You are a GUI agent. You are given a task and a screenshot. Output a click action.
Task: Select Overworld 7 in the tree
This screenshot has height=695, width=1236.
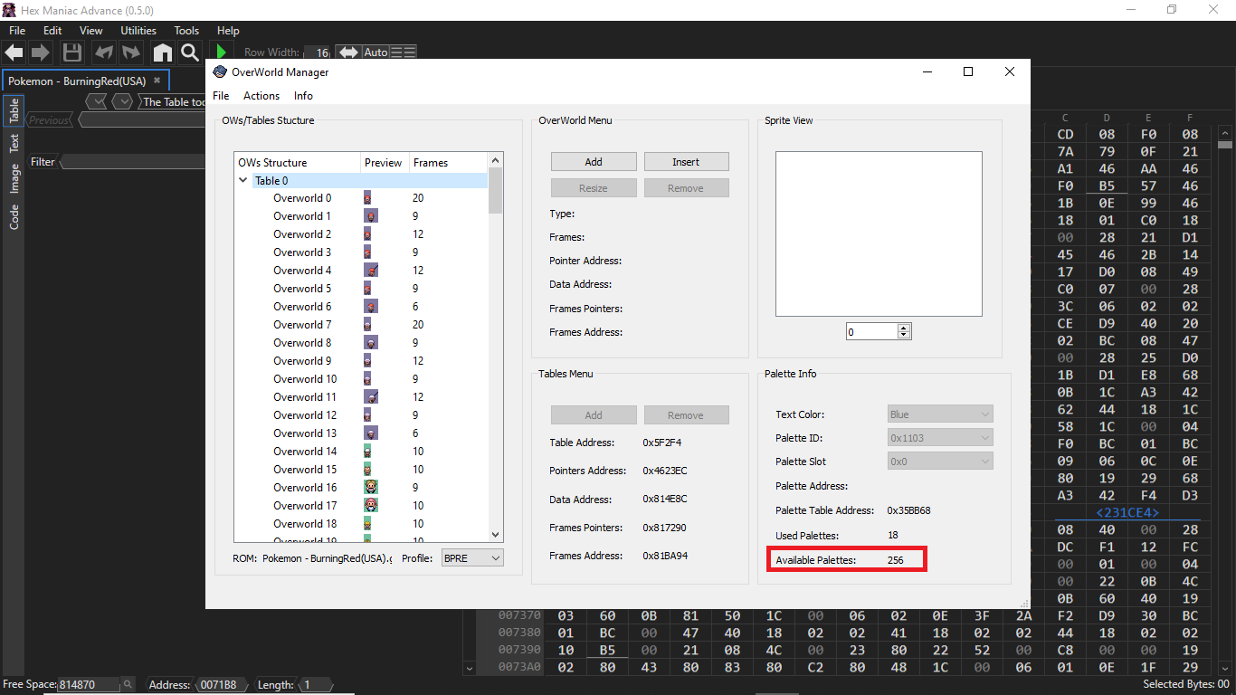click(302, 325)
